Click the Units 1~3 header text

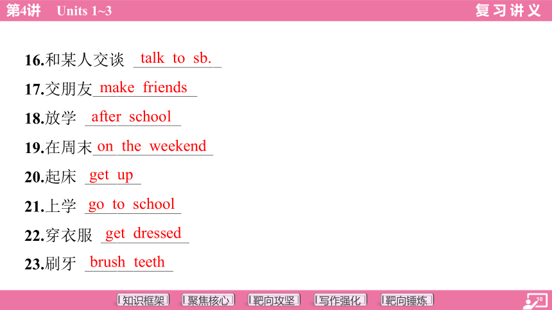tap(84, 11)
